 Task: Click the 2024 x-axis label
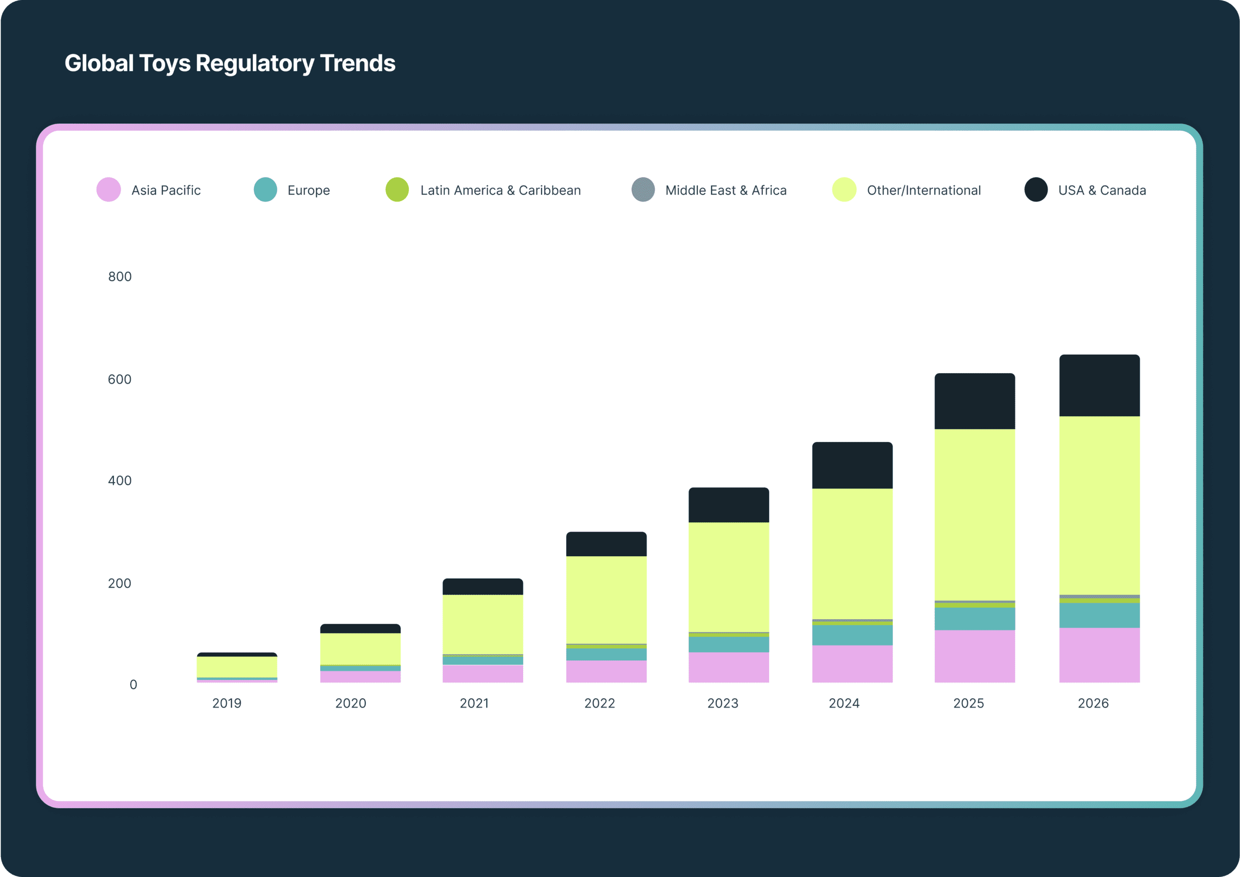tap(844, 703)
